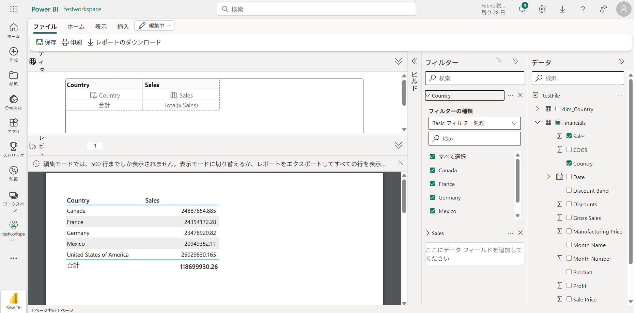Check the Discount Band field

click(x=569, y=190)
